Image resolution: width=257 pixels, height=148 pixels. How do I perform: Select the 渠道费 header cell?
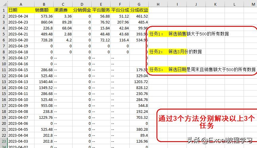[x=63, y=10]
